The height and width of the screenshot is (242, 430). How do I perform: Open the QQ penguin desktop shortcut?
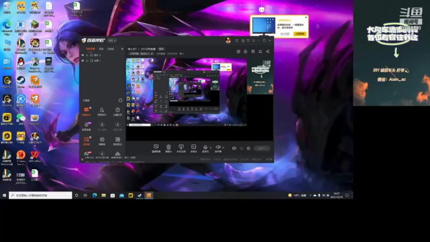21,63
